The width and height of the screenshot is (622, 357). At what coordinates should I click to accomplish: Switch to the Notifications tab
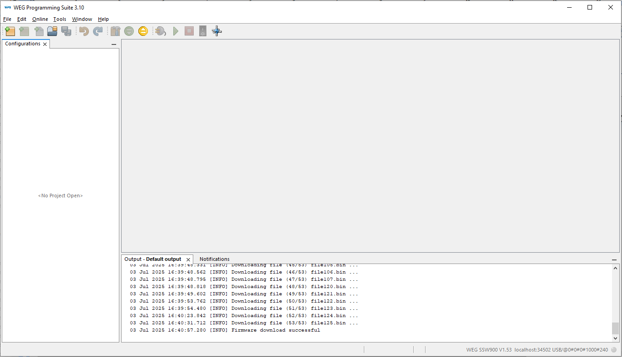click(215, 259)
